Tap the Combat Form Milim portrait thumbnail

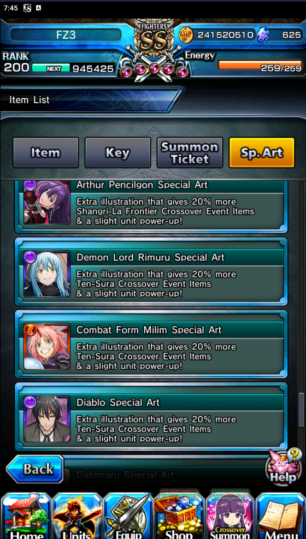47,346
